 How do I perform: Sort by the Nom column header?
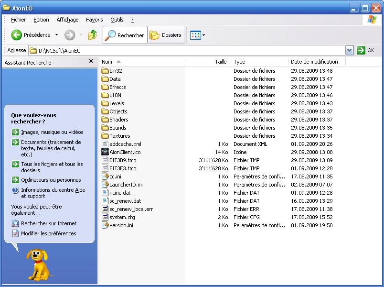click(x=142, y=62)
